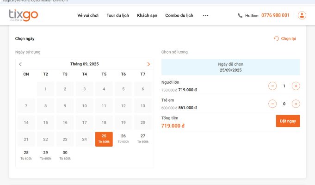The height and width of the screenshot is (185, 315).
Task: Select date 27 in the calendar
Action: point(142,138)
